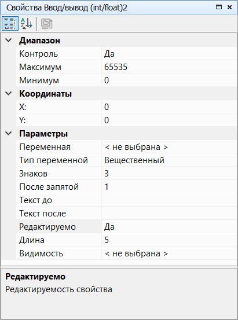Close the Свойства panel
Viewport: 238px width, 320px height.
click(x=230, y=8)
